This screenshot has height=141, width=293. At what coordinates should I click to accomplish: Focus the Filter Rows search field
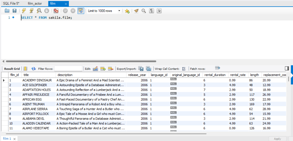tap(68, 69)
